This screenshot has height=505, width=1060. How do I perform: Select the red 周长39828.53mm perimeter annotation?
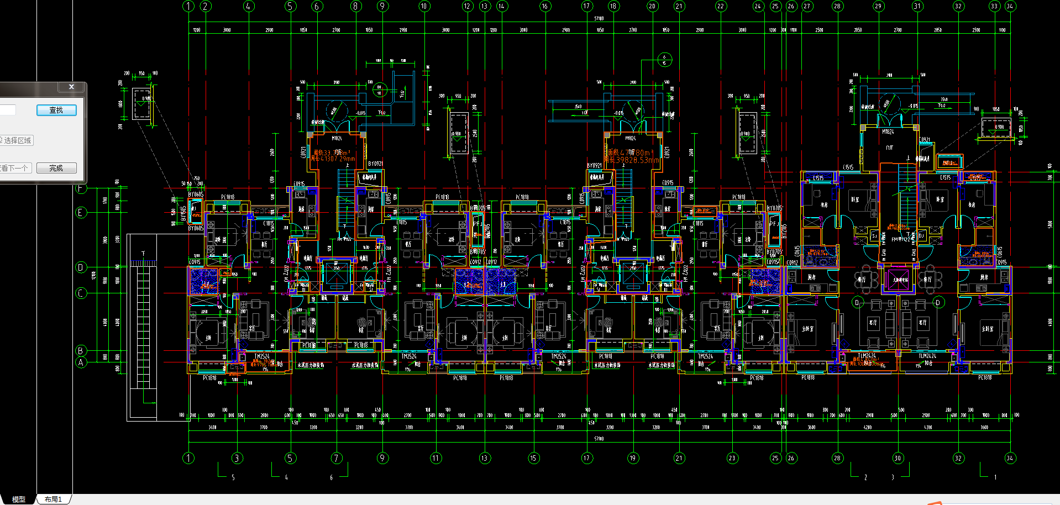click(631, 160)
